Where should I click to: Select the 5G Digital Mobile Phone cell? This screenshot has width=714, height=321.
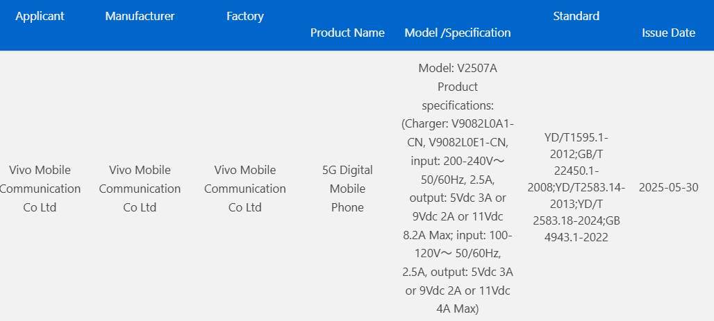coord(347,189)
